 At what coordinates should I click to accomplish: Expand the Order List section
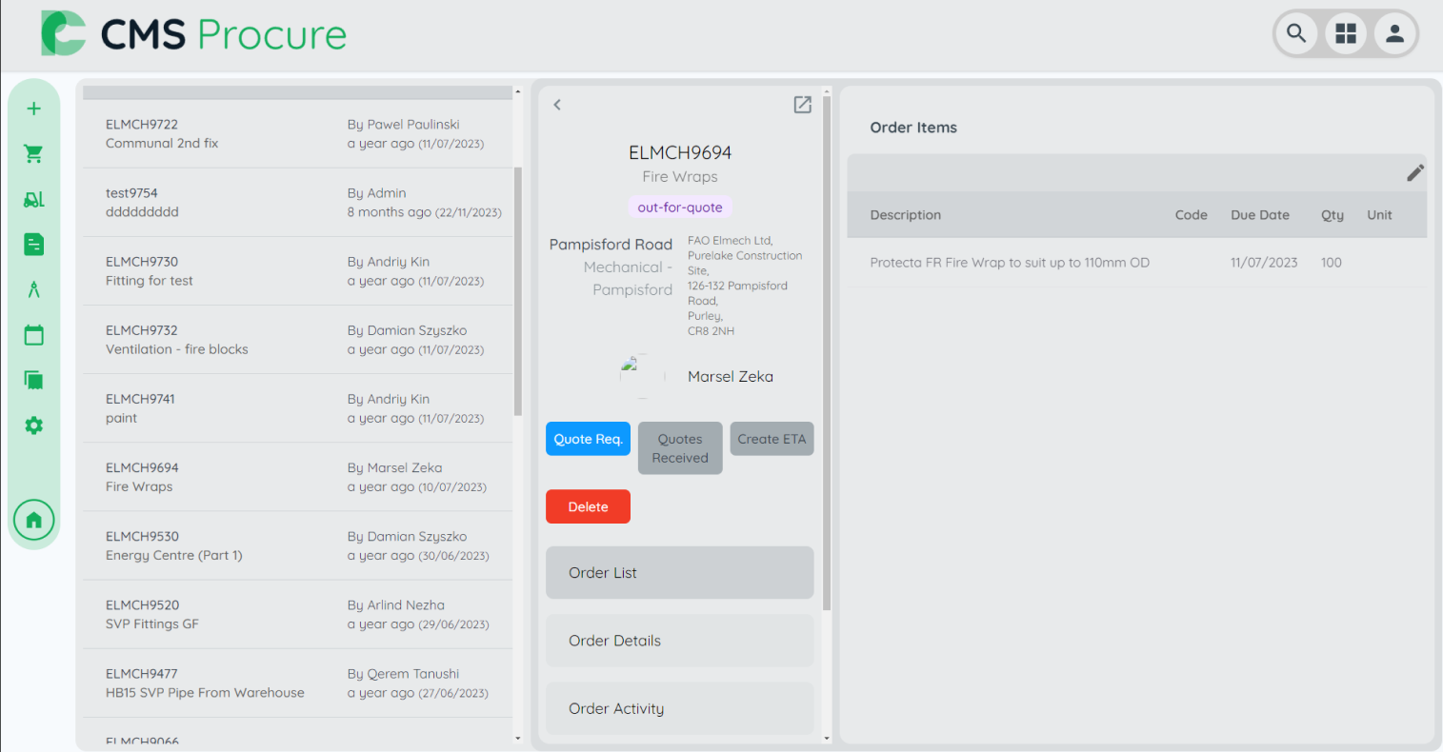tap(679, 572)
